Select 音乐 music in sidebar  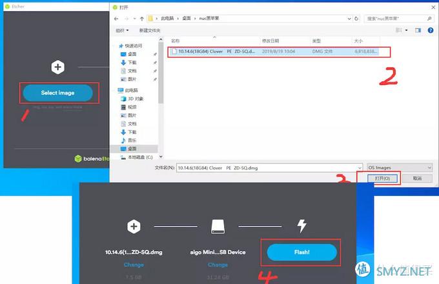pos(128,140)
